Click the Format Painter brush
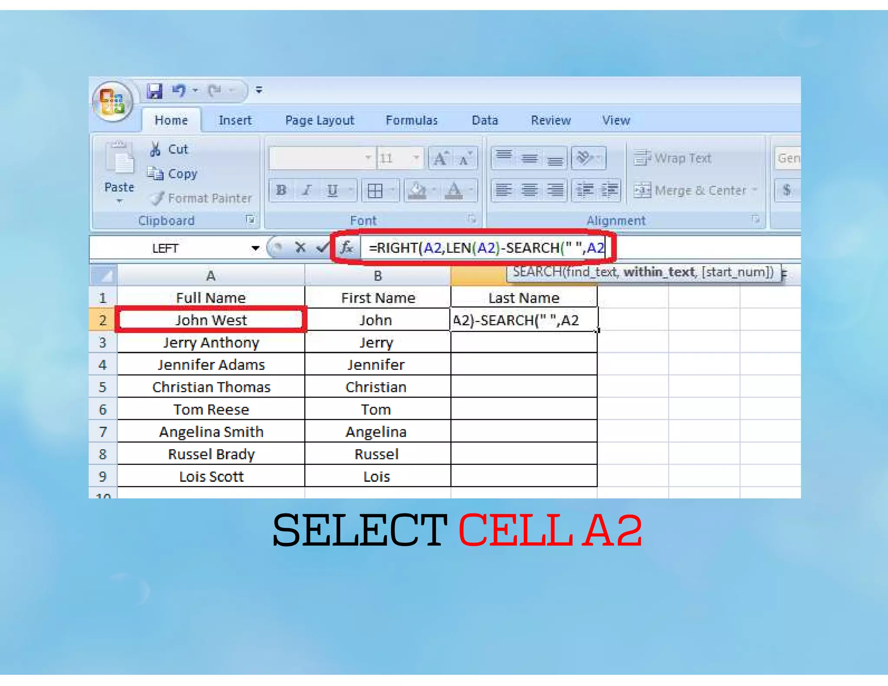Viewport: 888px width, 686px height. click(157, 199)
